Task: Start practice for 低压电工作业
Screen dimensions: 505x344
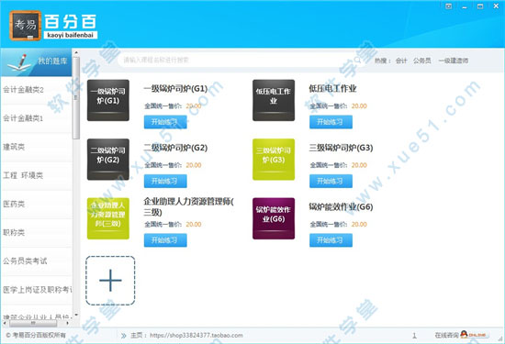Action: [x=331, y=122]
